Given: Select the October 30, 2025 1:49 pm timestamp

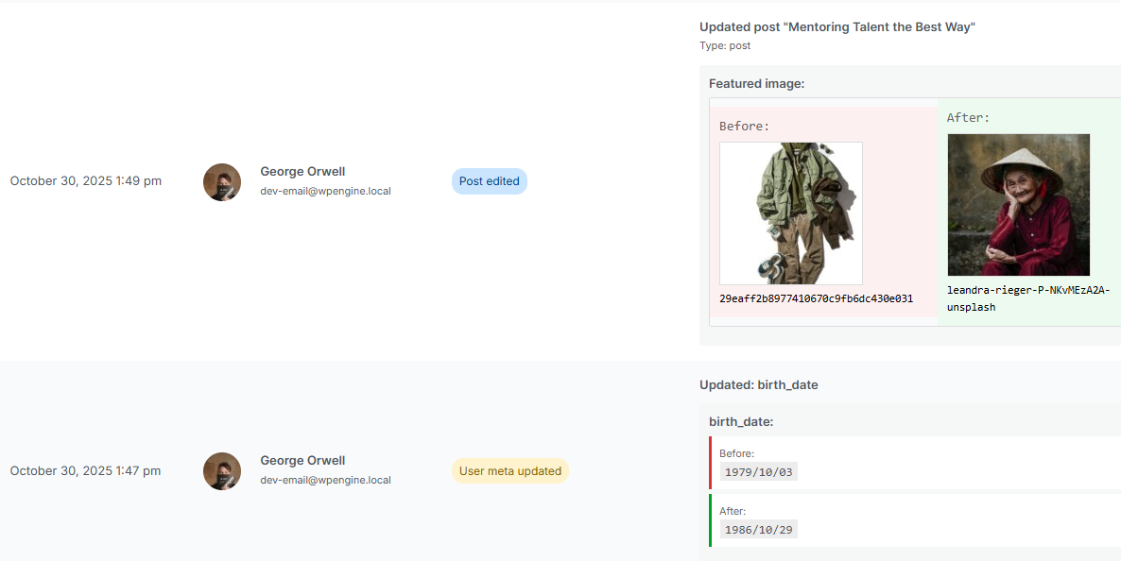Looking at the screenshot, I should (x=85, y=181).
